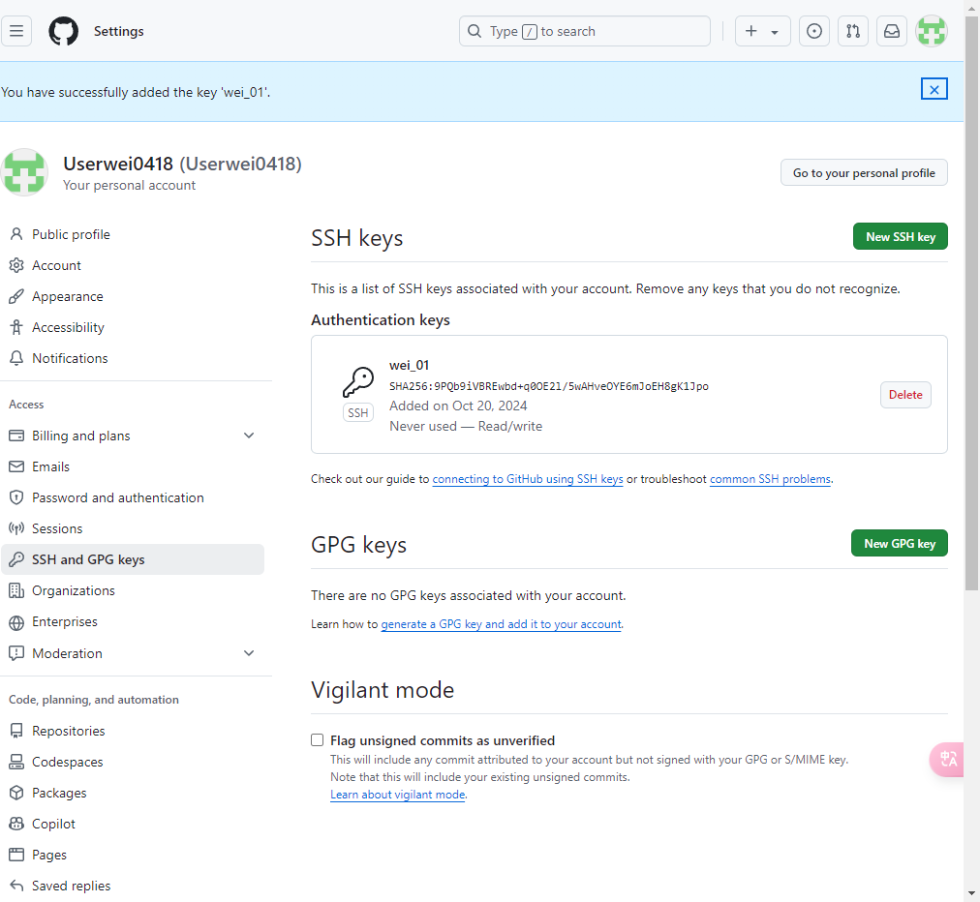Click the page vertical scrollbar thumb
This screenshot has width=980, height=902.
point(972,303)
